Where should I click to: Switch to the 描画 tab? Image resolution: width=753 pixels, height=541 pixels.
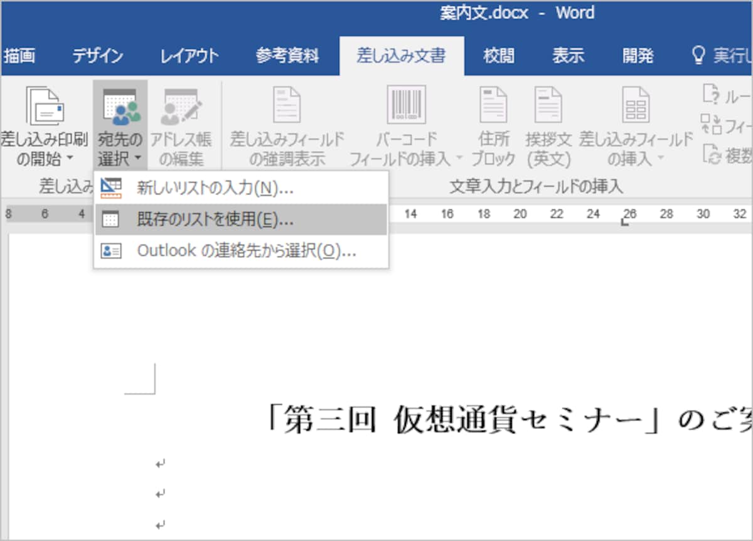point(19,56)
